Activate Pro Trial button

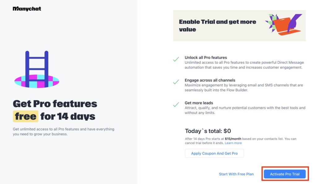[285, 174]
